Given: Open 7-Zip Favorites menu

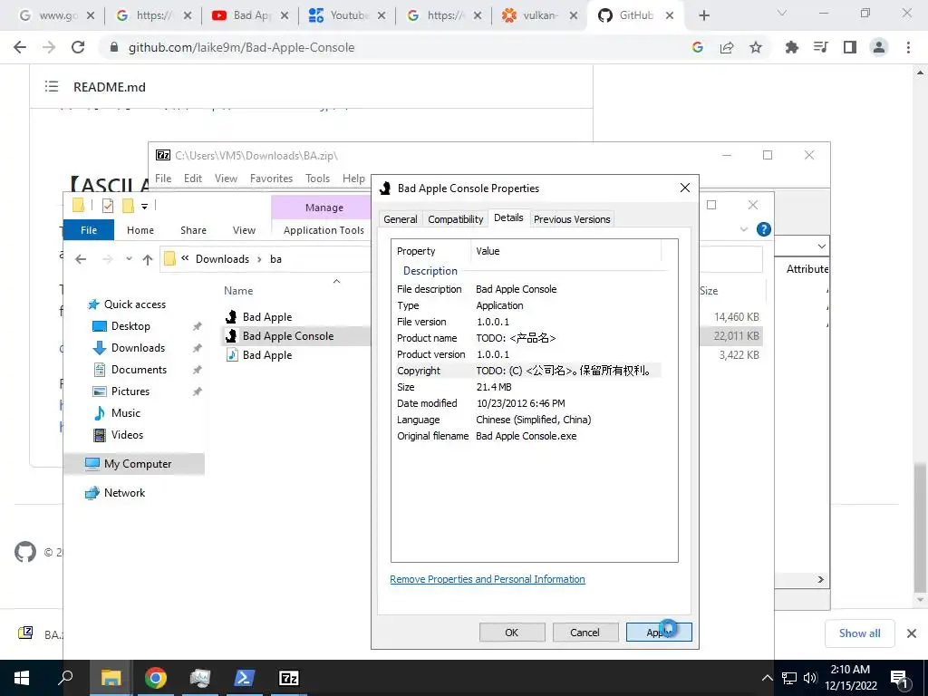Looking at the screenshot, I should [x=271, y=179].
